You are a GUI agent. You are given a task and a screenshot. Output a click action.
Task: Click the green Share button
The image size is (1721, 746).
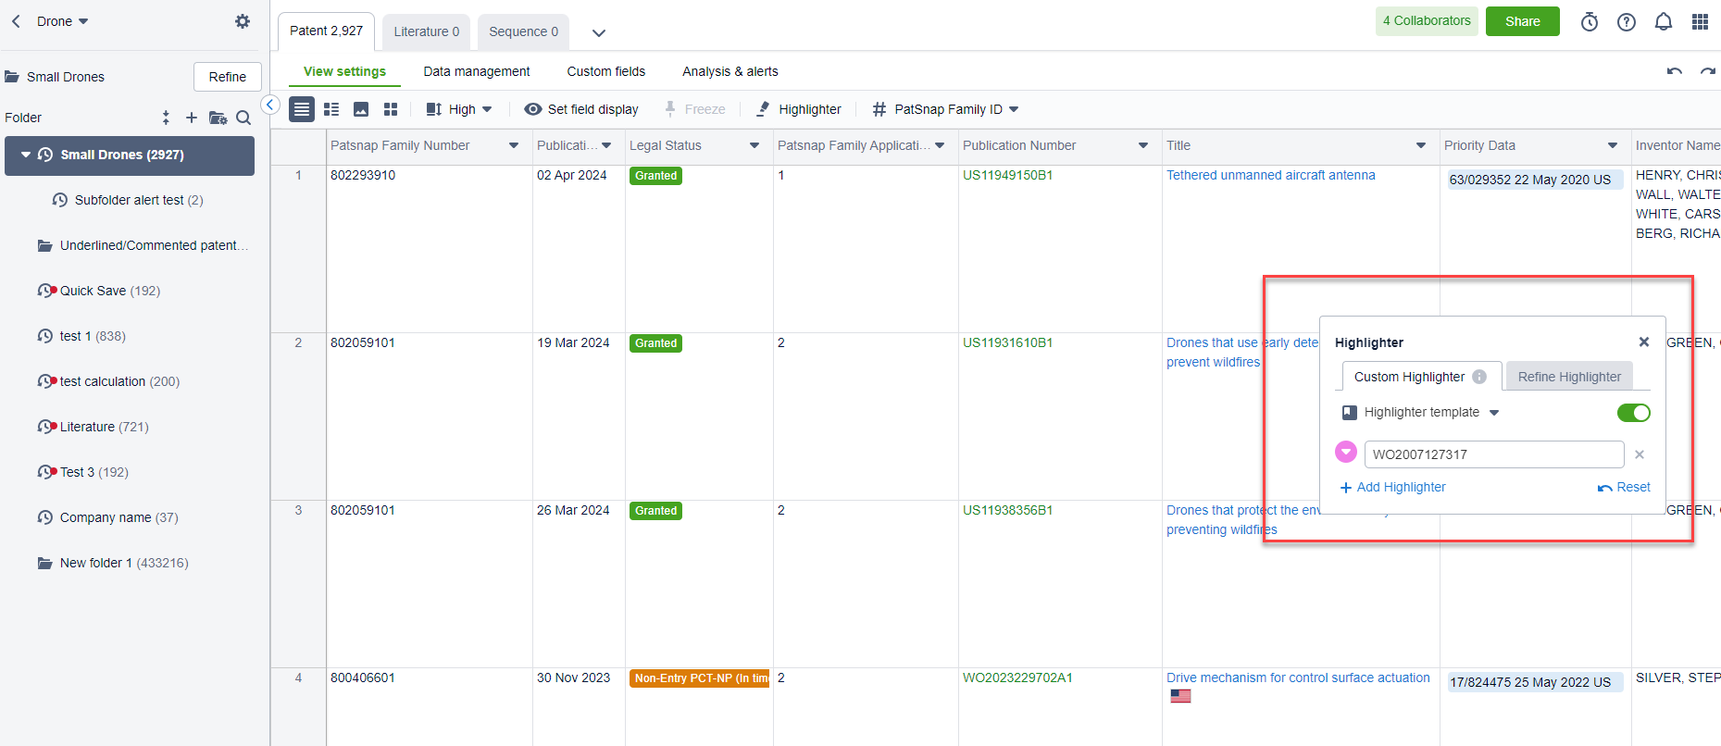point(1522,21)
